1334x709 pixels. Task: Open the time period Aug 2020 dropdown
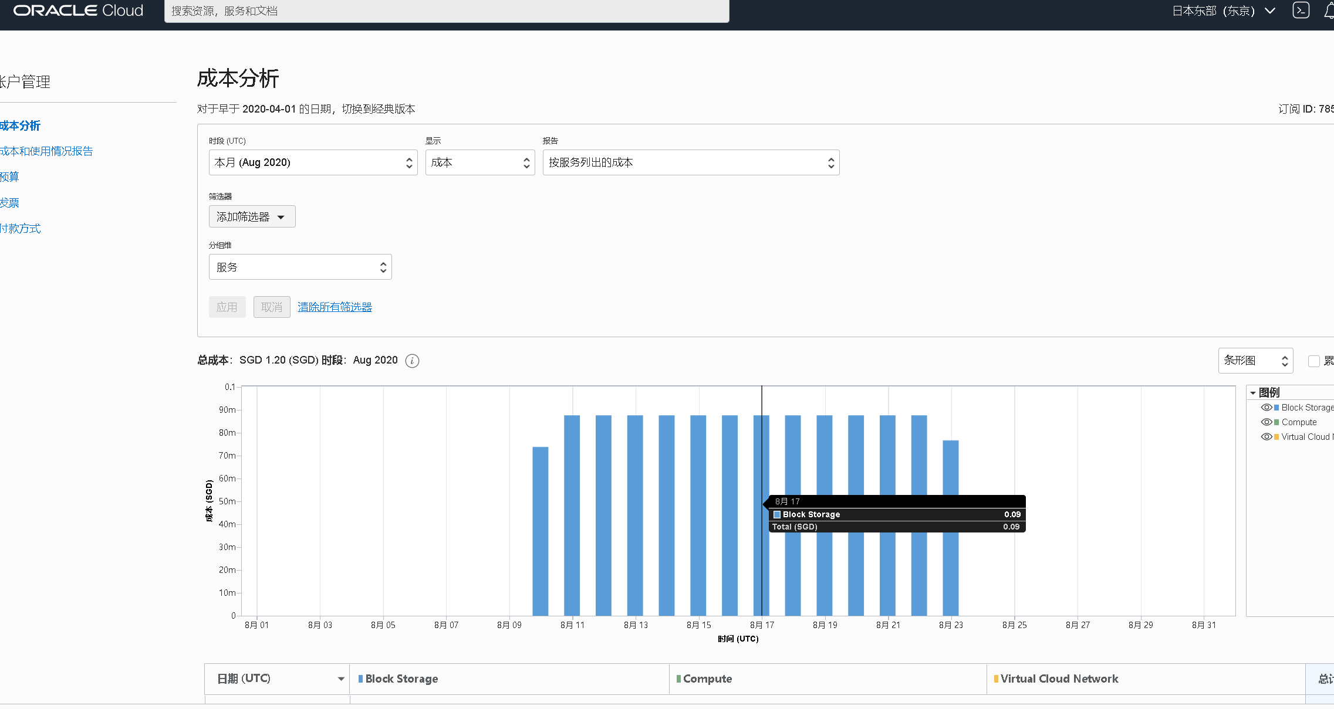tap(313, 162)
